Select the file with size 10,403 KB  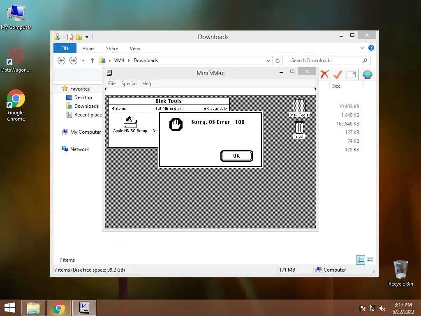click(349, 107)
